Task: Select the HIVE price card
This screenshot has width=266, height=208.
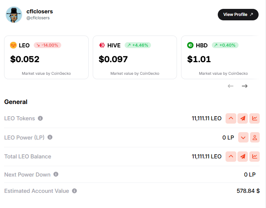Action: [x=135, y=57]
